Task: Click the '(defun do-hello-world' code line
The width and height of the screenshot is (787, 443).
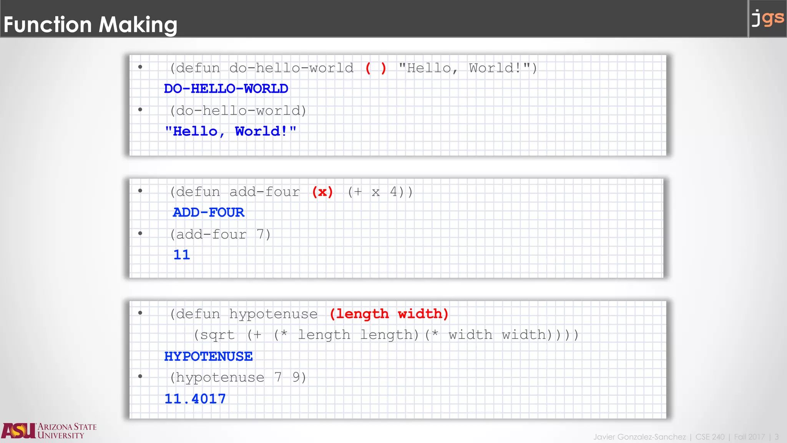Action: click(x=353, y=68)
